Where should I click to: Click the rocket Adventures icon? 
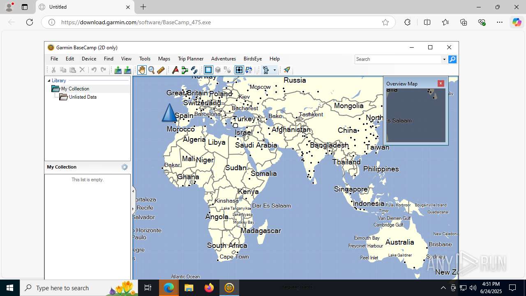pos(287,70)
